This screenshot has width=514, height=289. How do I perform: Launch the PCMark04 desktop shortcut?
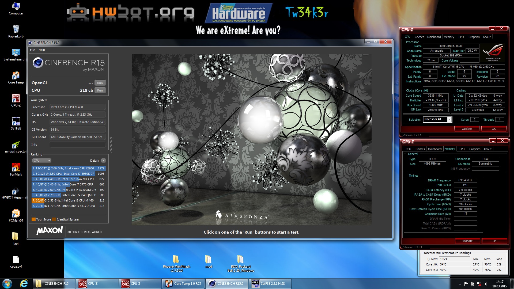click(16, 216)
